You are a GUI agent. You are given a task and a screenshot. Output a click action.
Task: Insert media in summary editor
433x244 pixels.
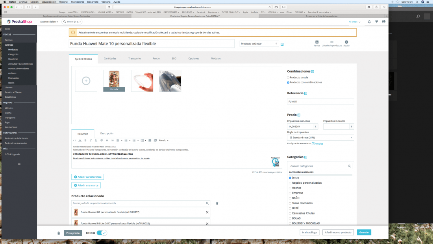[155, 141]
